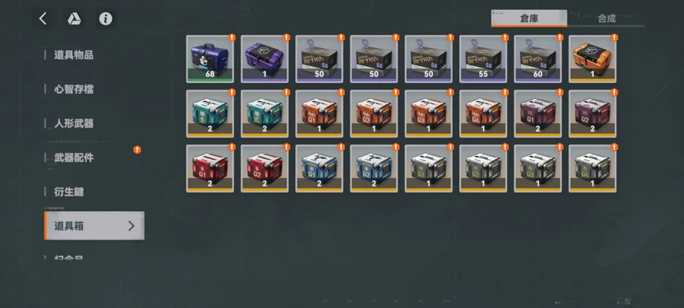Open the info icon at top left
The height and width of the screenshot is (308, 684).
pos(106,19)
